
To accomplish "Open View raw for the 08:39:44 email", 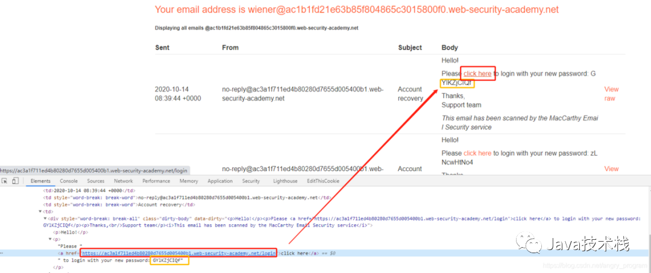I will 611,94.
